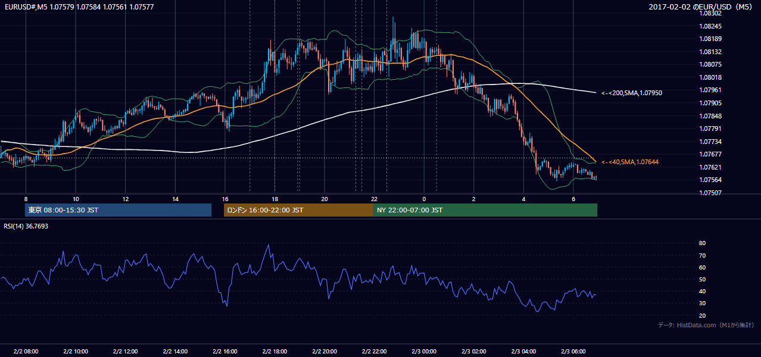Click the price axis value 1.08075
The height and width of the screenshot is (357, 761).
point(710,64)
